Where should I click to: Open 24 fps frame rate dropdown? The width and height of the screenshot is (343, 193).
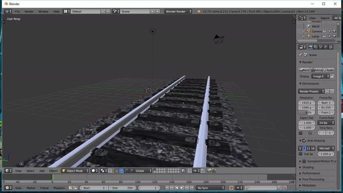click(326, 123)
